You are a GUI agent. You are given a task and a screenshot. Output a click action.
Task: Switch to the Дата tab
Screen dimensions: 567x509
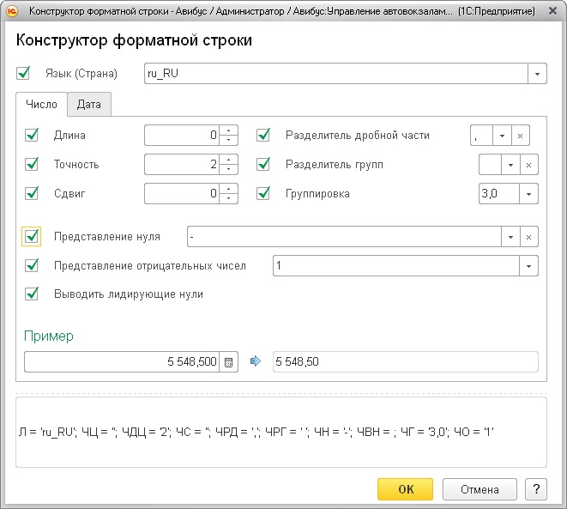(x=88, y=105)
